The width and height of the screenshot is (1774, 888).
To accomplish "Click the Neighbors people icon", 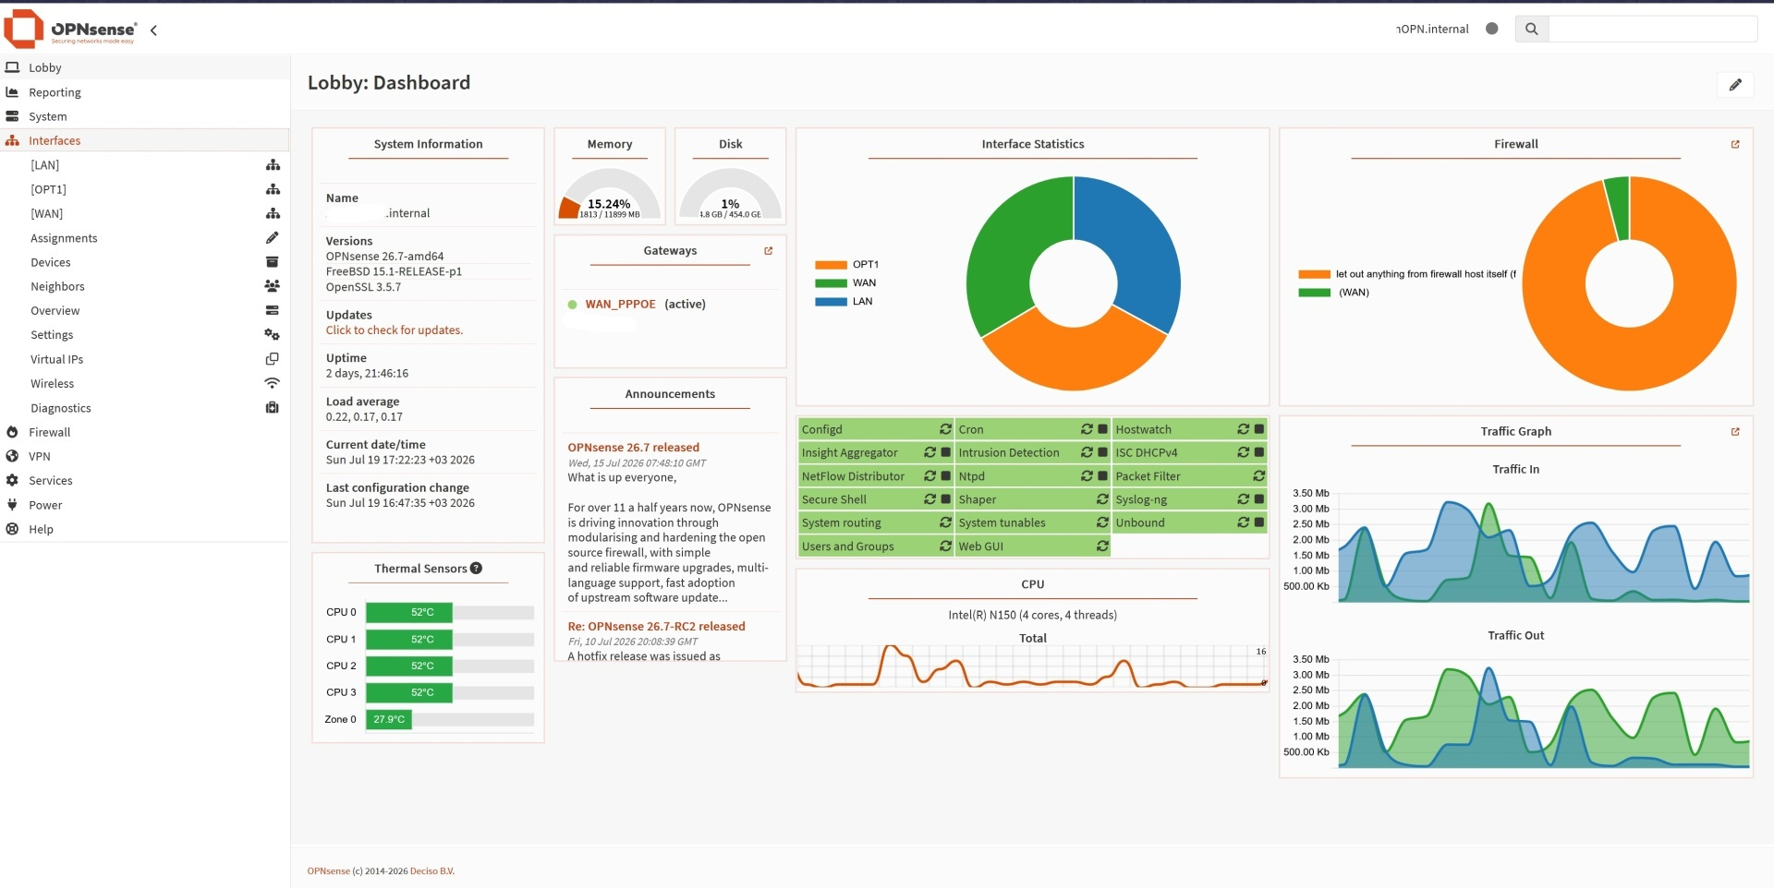I will coord(273,286).
